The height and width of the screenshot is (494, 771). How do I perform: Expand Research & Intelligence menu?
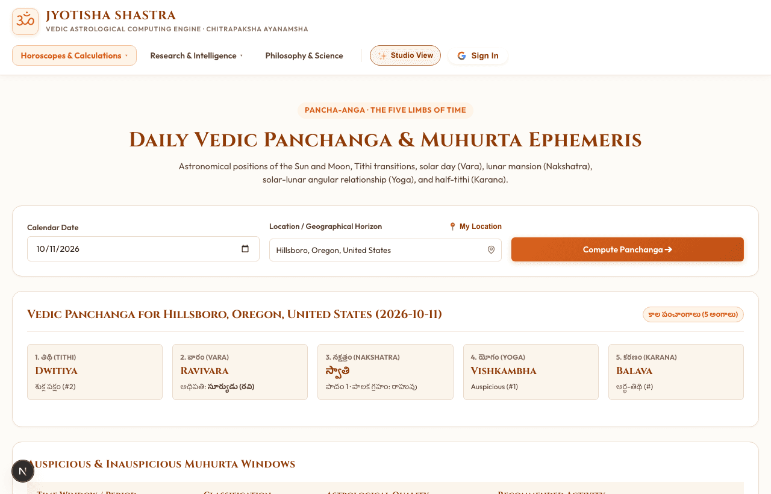(196, 55)
